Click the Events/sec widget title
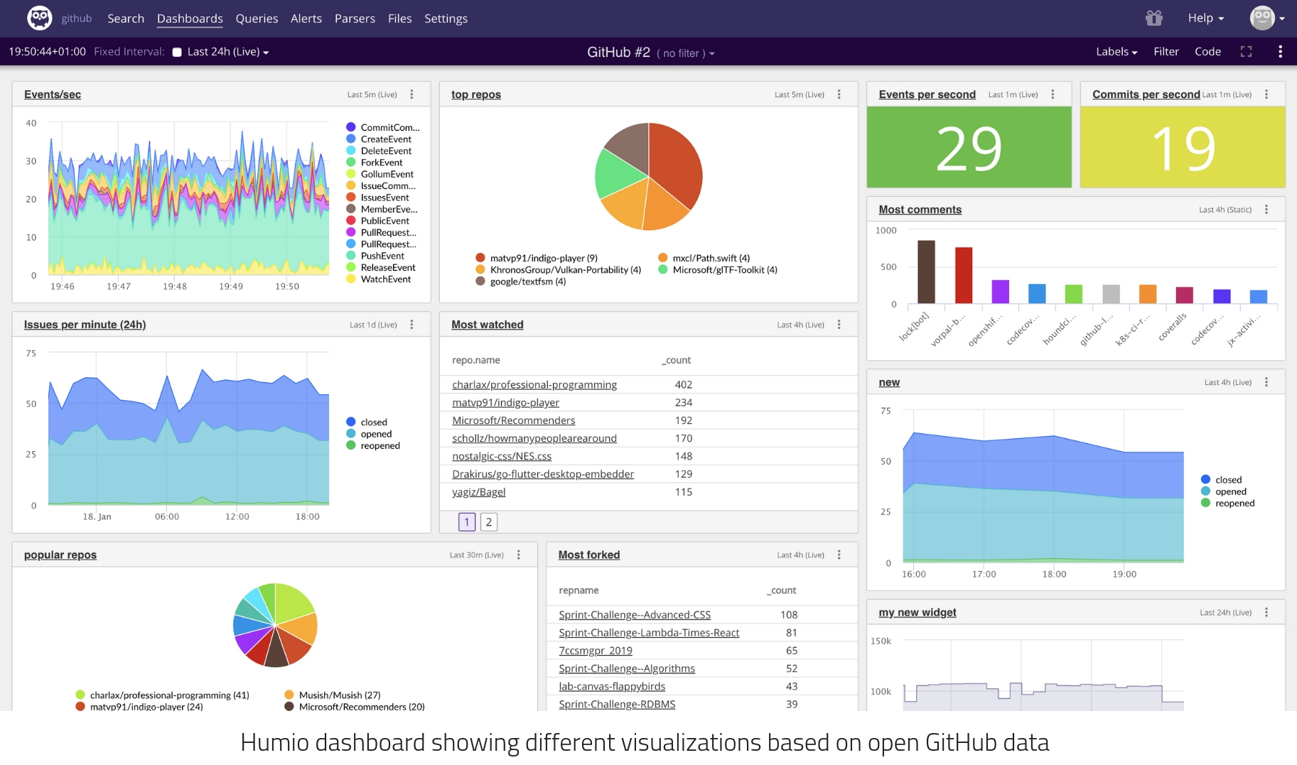 [53, 94]
